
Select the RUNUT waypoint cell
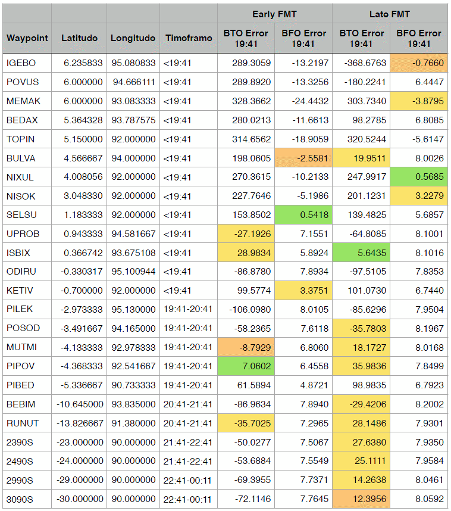tap(27, 423)
